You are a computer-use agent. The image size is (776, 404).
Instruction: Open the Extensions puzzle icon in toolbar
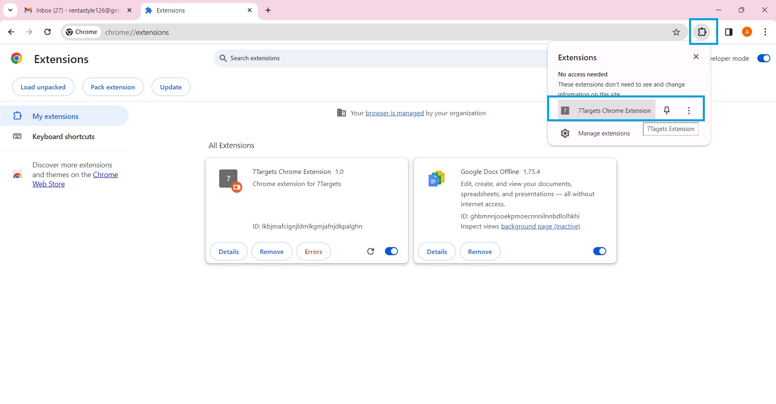(702, 32)
